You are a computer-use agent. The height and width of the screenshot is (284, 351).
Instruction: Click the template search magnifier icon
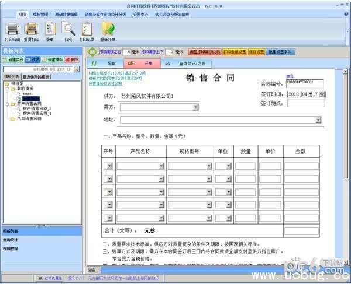[x=76, y=69]
